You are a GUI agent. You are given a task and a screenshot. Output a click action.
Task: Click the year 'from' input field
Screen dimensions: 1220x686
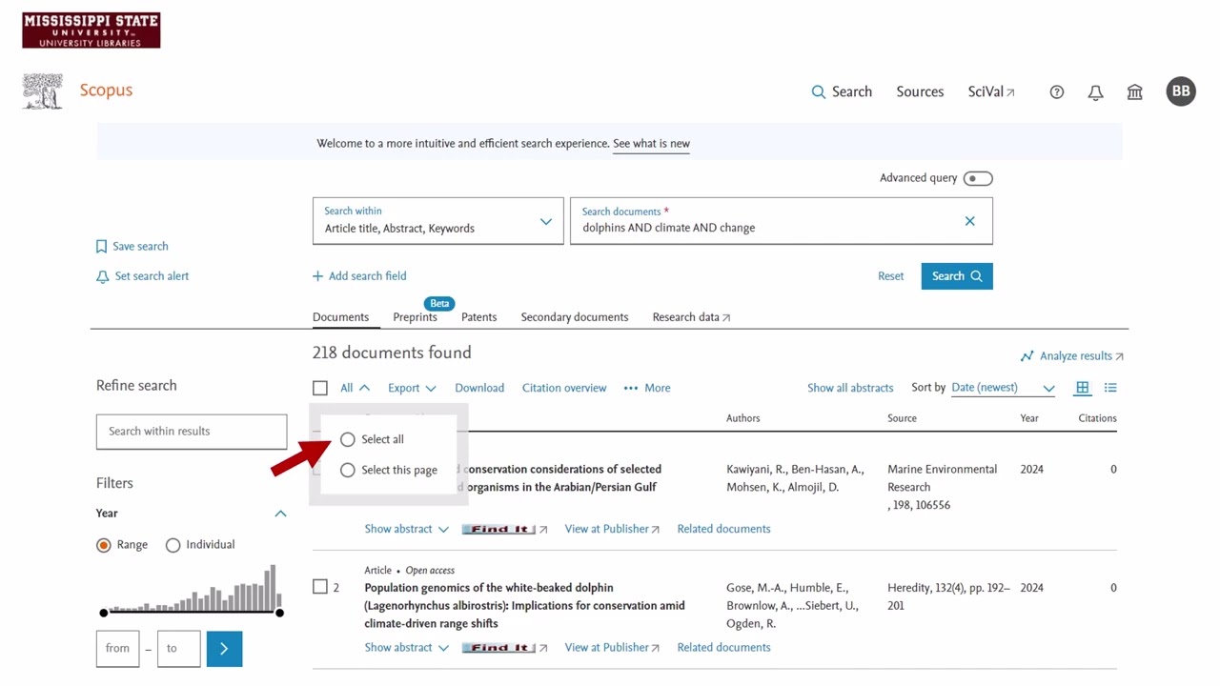[x=118, y=649]
